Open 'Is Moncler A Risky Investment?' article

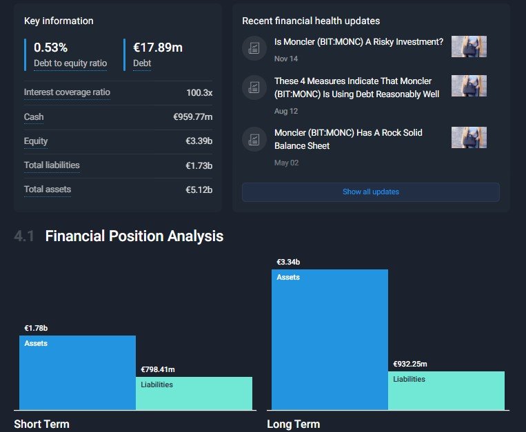pos(358,42)
